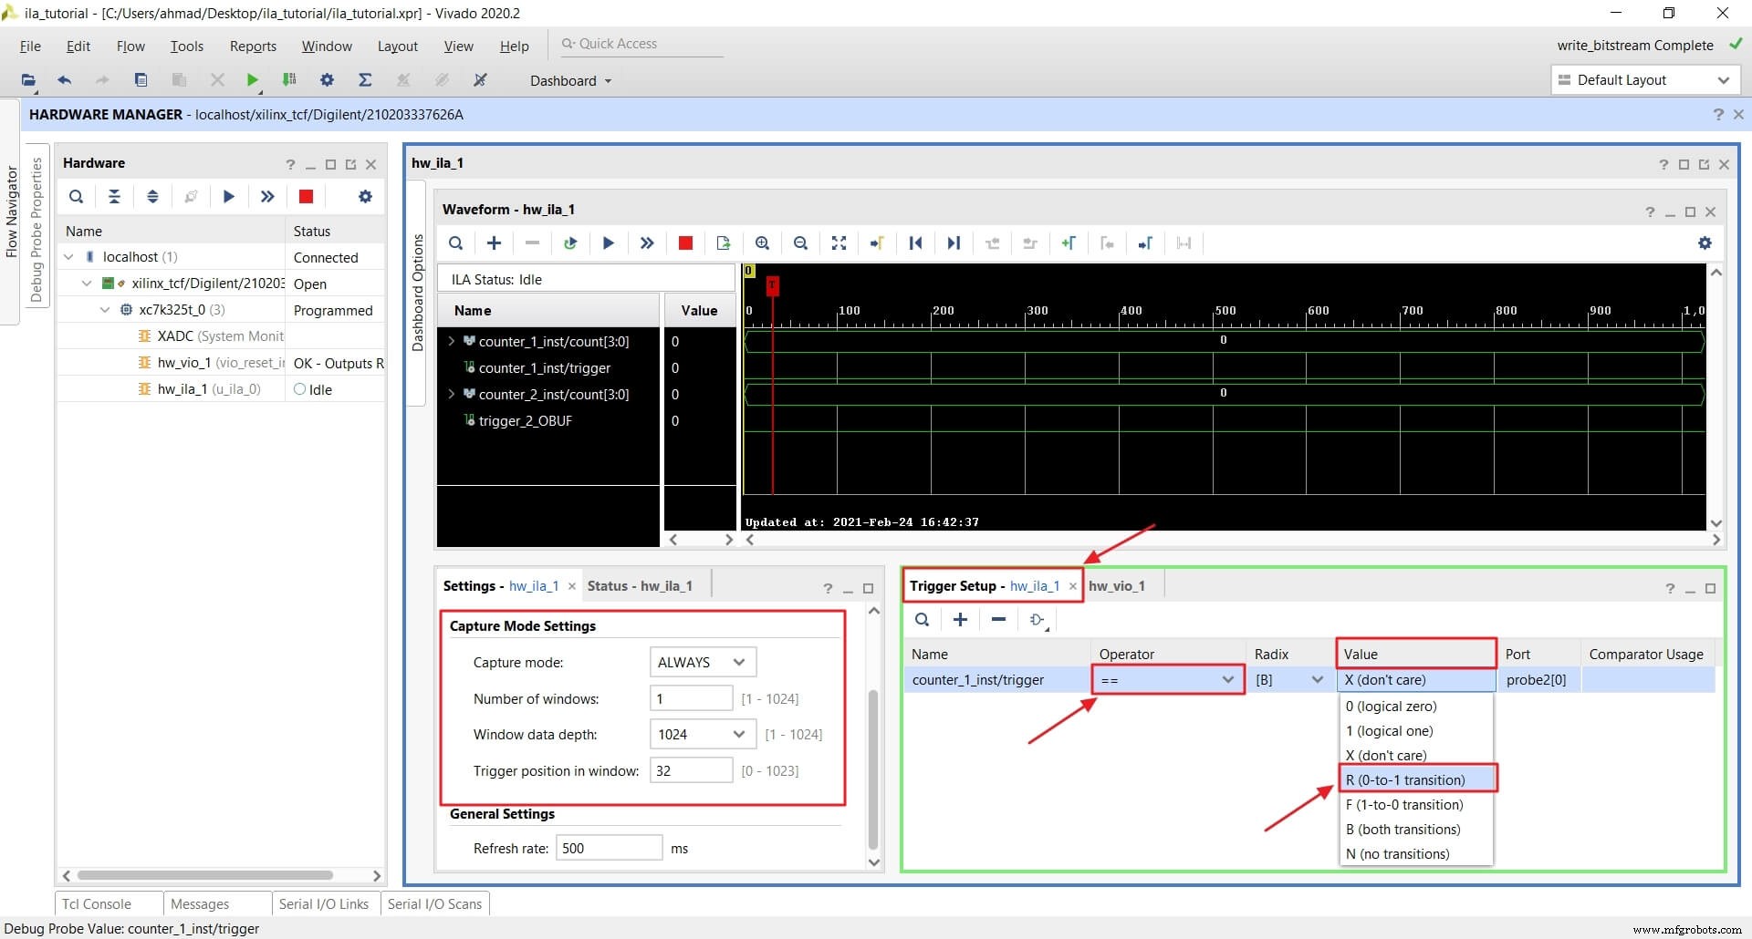Expand counter_1_inst/count[3:0] in waveform names
The width and height of the screenshot is (1752, 939).
(x=451, y=341)
